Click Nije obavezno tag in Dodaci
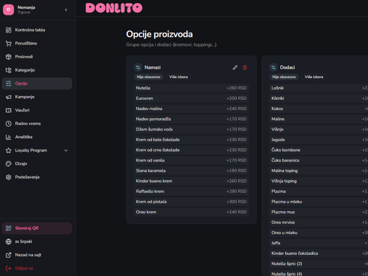Image resolution: width=368 pixels, height=276 pixels. point(284,77)
